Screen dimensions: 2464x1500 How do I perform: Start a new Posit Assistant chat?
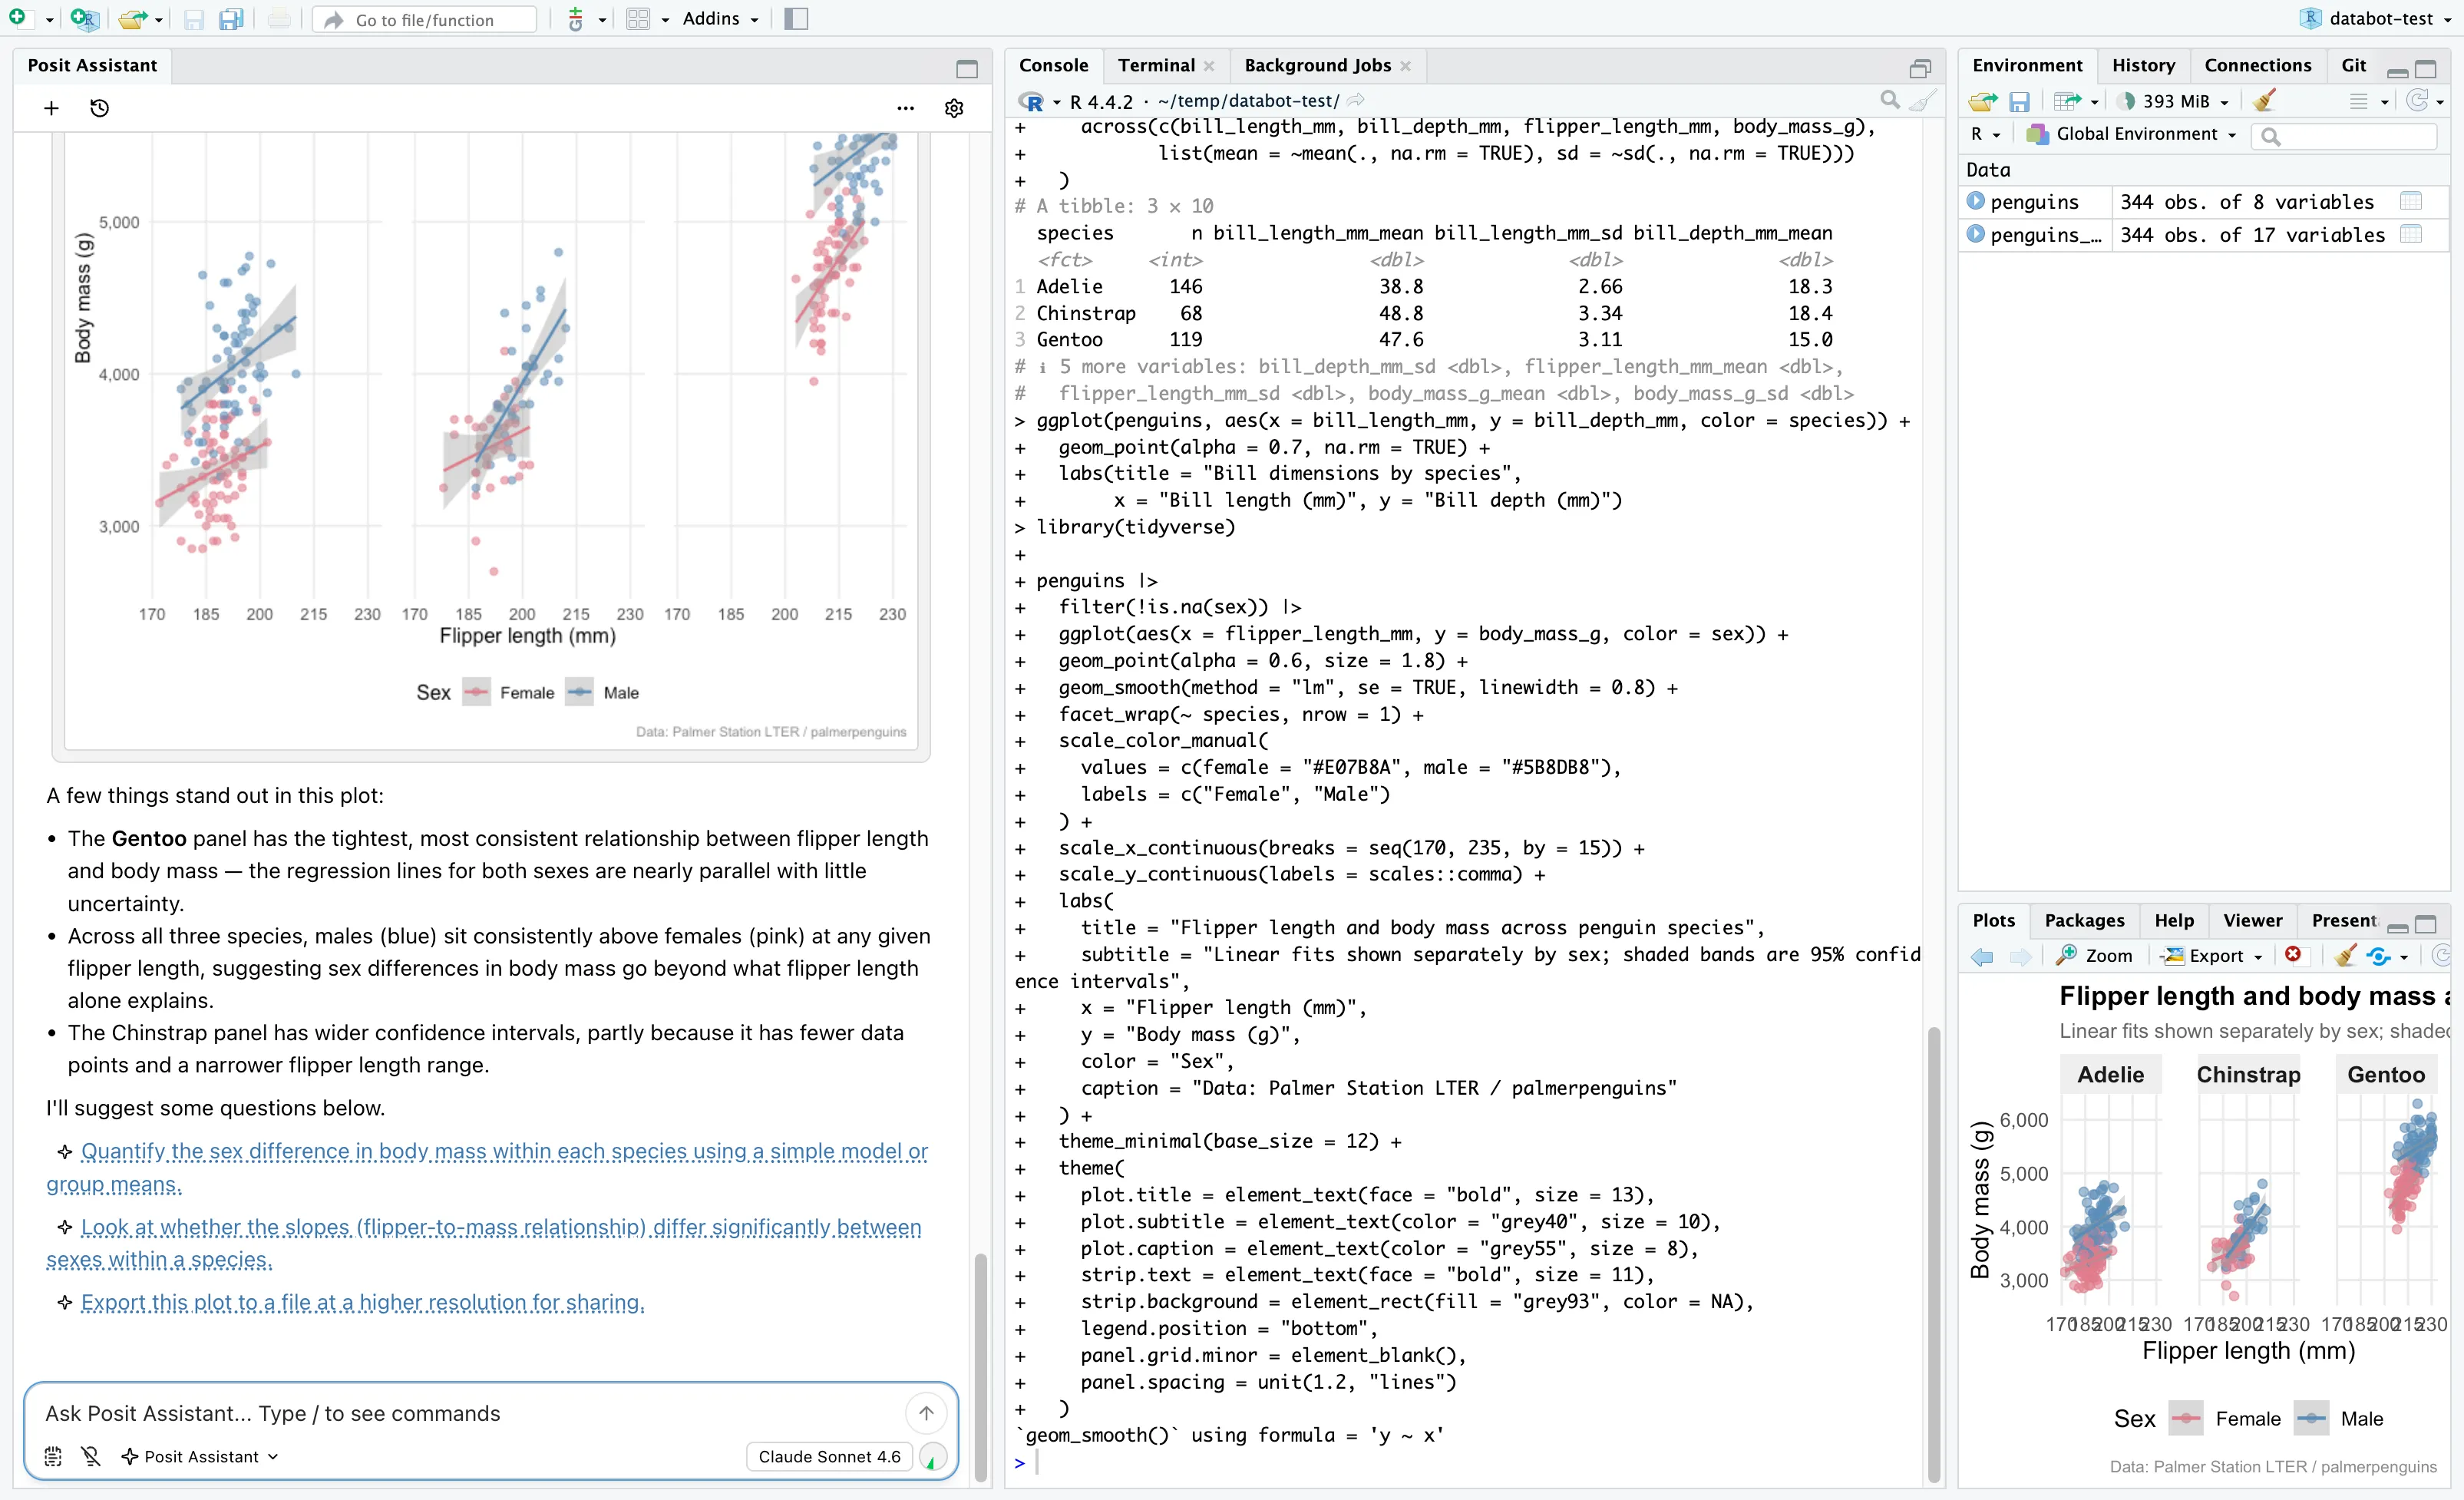pos(50,108)
